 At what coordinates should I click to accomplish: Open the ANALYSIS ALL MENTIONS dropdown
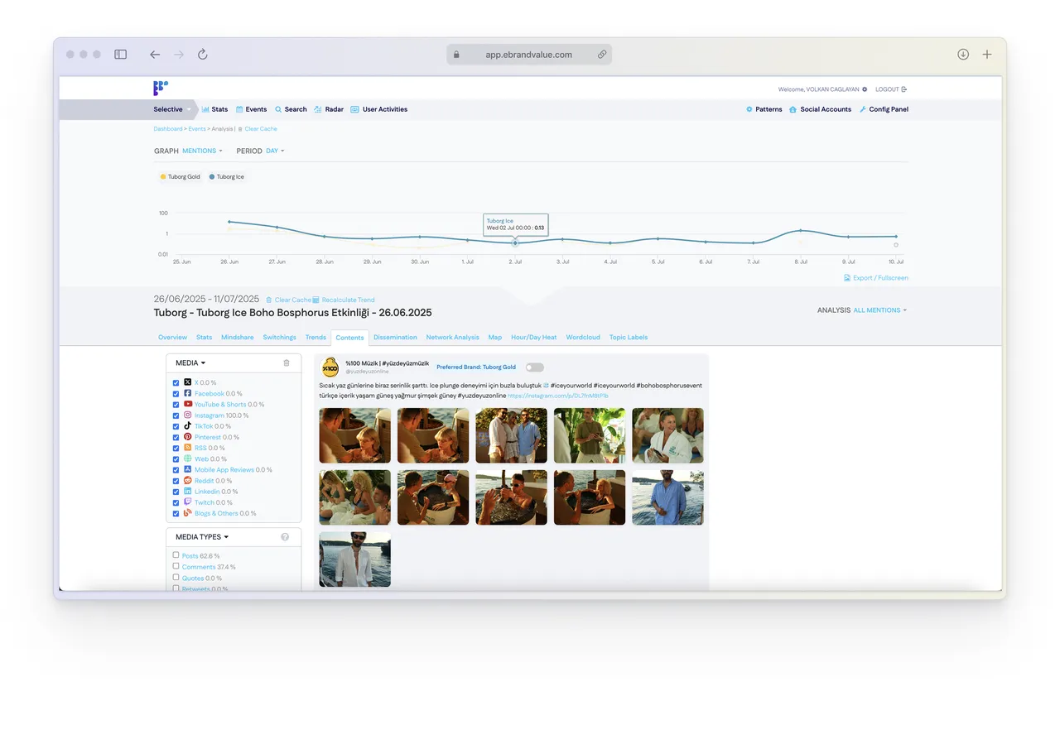(x=879, y=310)
